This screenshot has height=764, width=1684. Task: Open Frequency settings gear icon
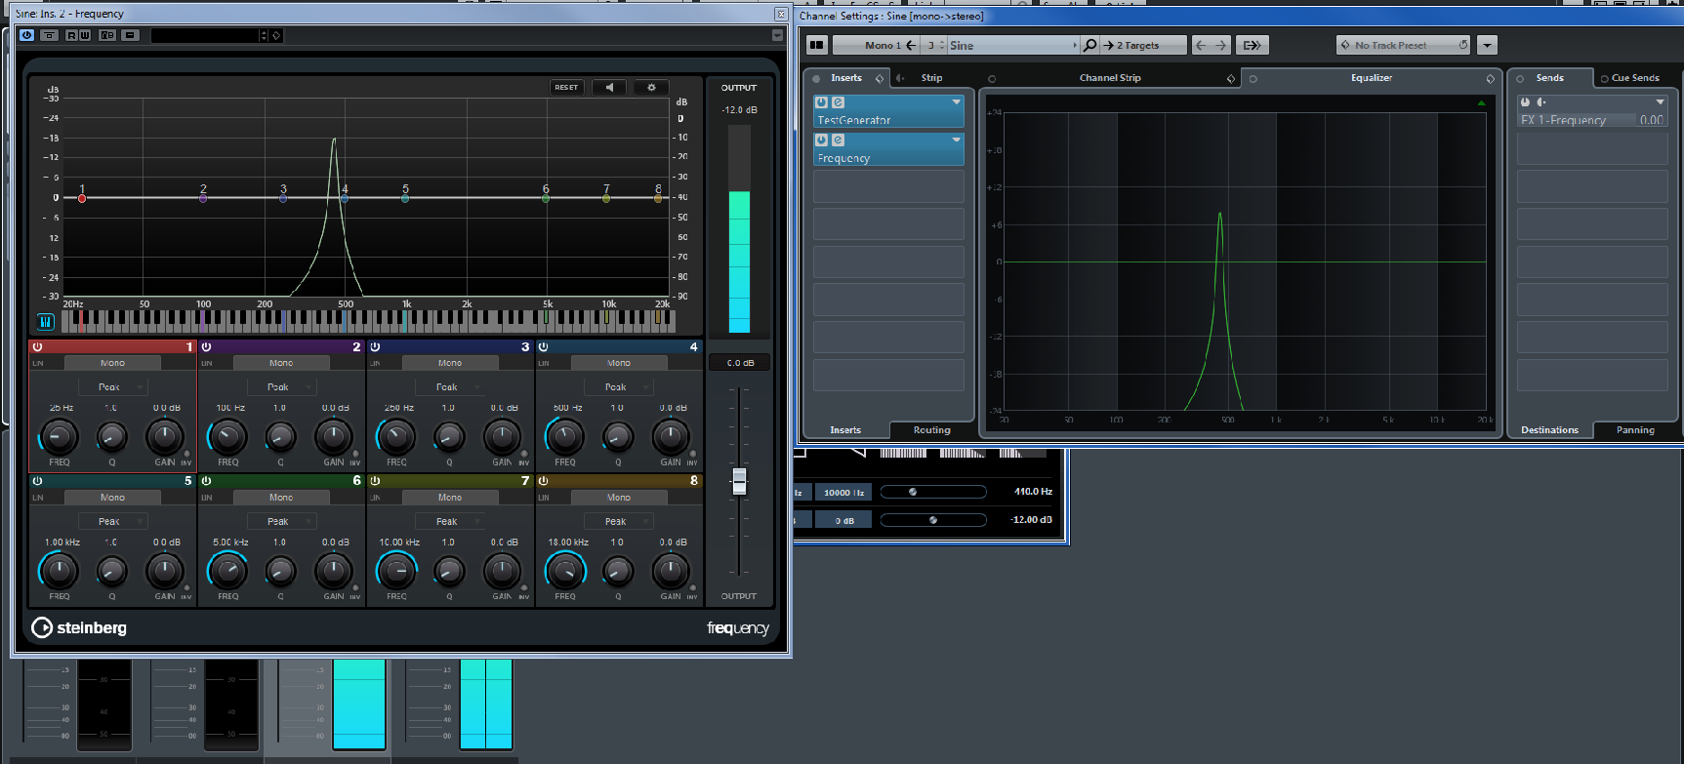point(651,87)
